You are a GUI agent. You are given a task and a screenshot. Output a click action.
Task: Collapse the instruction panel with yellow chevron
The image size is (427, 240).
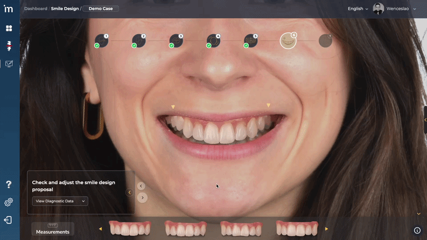pyautogui.click(x=129, y=193)
